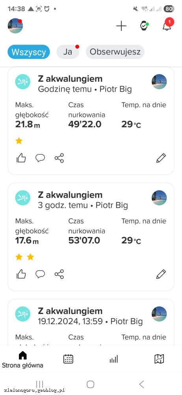Select the Wszyscy filter tab
182x395 pixels.
point(29,52)
